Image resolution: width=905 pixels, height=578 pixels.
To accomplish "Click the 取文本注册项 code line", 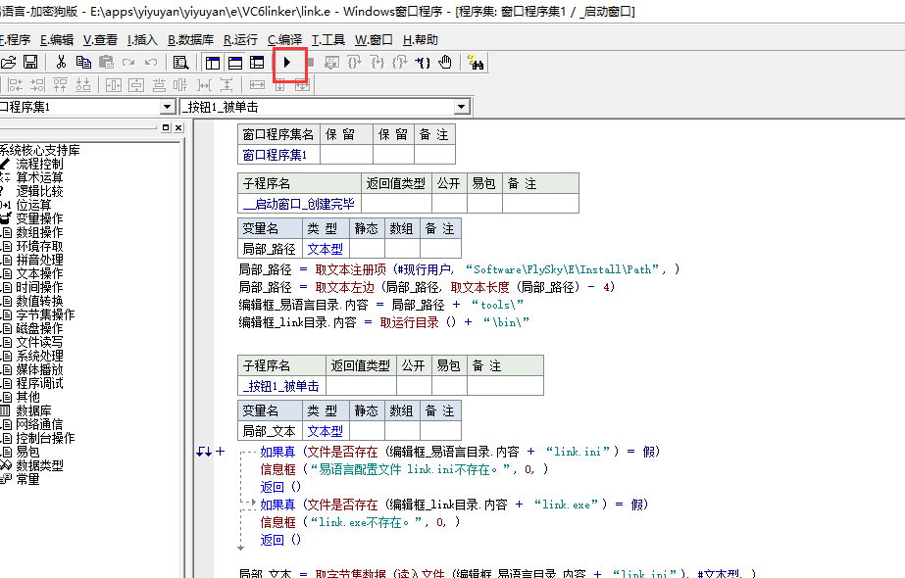I will click(460, 269).
